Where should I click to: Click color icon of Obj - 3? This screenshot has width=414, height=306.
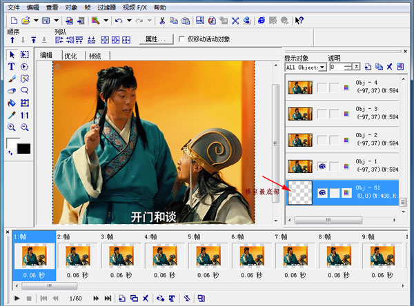point(346,114)
